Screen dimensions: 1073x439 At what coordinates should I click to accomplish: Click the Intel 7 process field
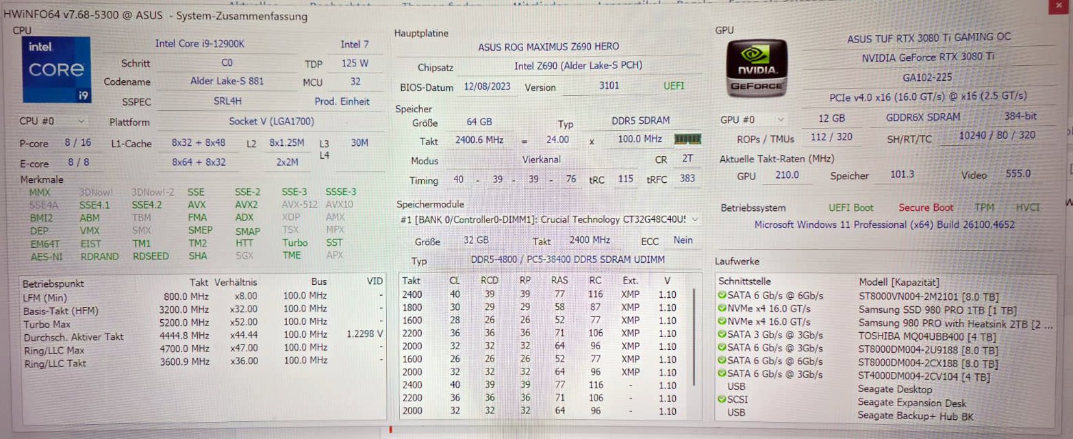(x=355, y=45)
